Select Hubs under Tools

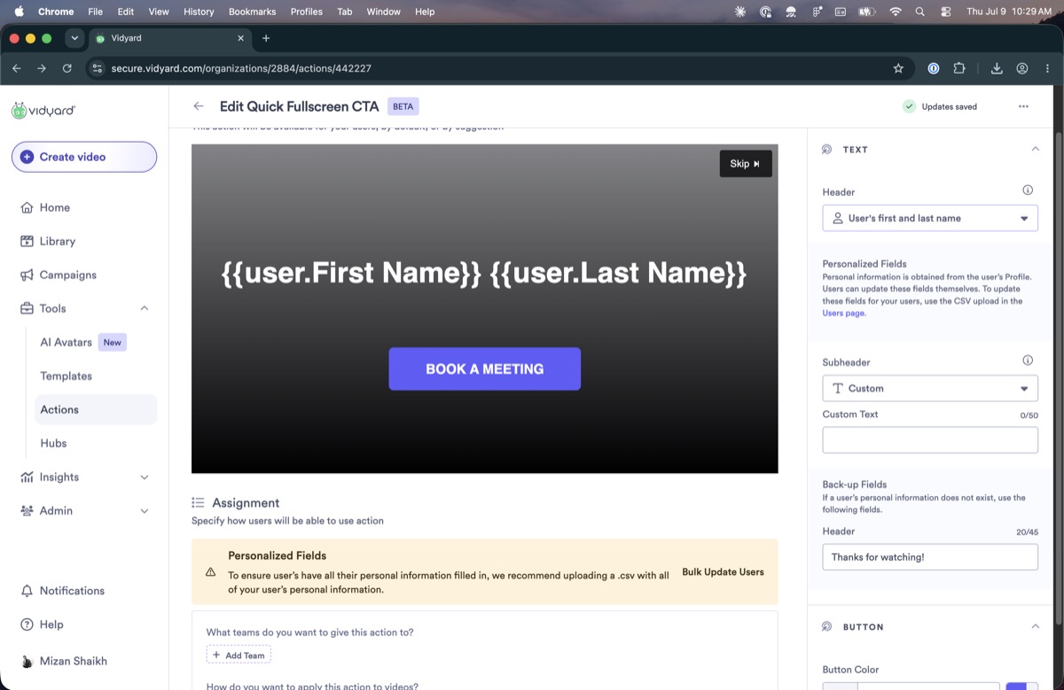point(53,443)
